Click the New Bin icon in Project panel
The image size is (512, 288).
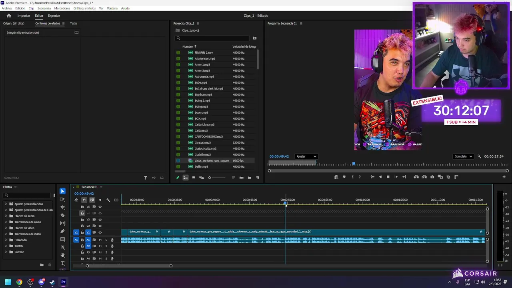[x=249, y=178]
